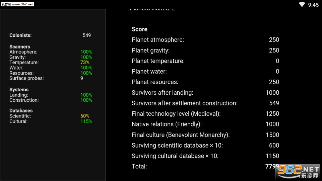
Task: Tap the Surface probes entry
Action: (x=26, y=78)
